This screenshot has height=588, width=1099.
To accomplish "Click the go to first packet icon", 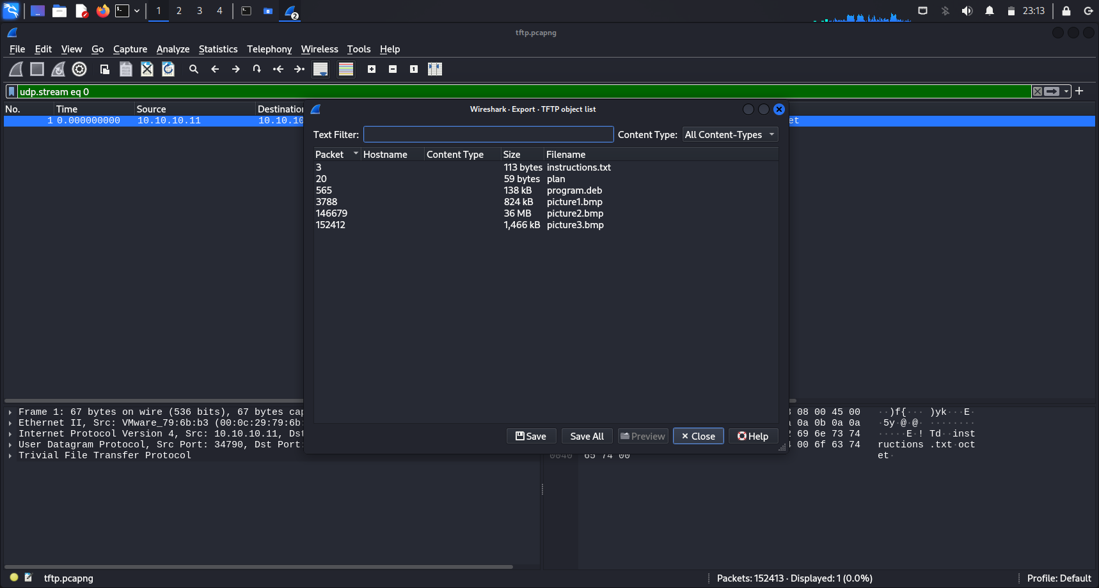I will point(278,69).
